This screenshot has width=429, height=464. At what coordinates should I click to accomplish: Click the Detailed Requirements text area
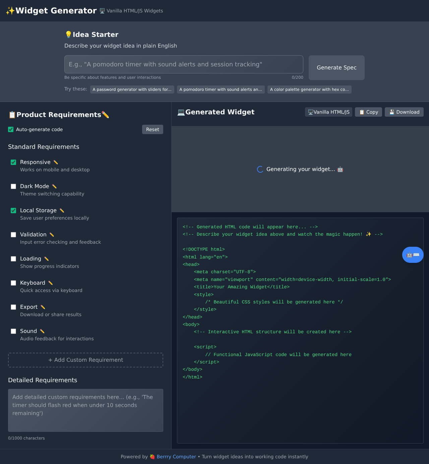pyautogui.click(x=85, y=410)
